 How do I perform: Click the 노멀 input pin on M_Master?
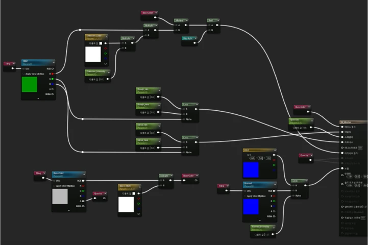pos(342,168)
